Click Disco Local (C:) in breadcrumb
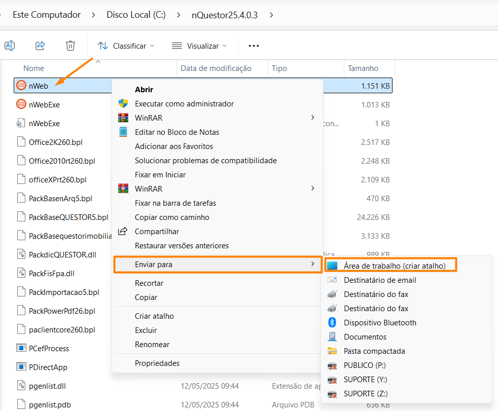The image size is (498, 411). 136,15
